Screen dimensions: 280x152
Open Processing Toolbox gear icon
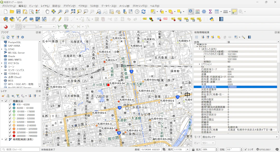click(x=204, y=12)
